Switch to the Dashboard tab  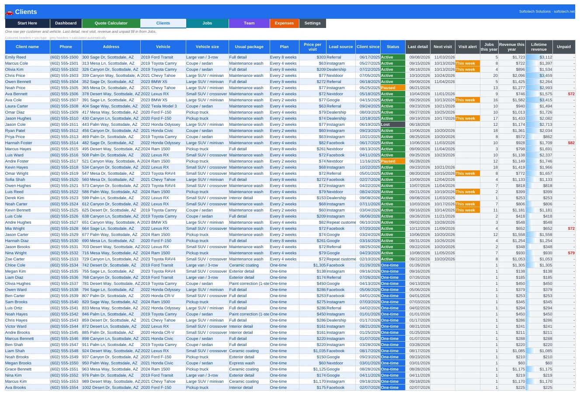(66, 23)
